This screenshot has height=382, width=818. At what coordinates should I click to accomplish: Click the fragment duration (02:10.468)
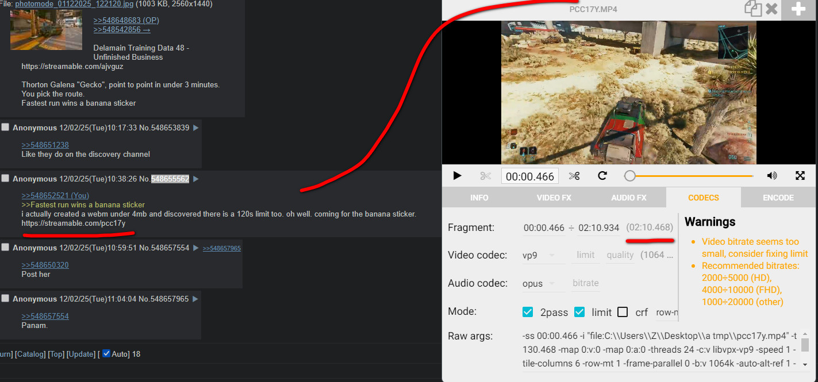coord(650,227)
